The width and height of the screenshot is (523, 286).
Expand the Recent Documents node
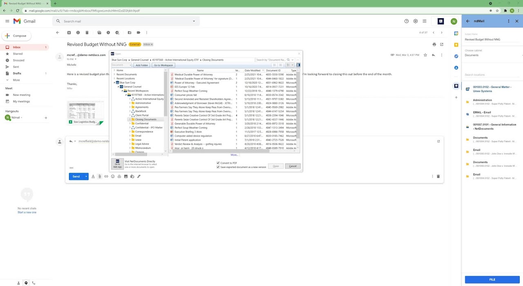114,74
